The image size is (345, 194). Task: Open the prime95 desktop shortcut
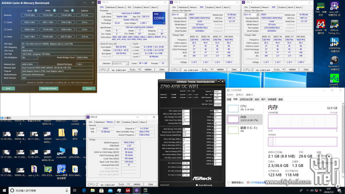[x=334, y=81]
